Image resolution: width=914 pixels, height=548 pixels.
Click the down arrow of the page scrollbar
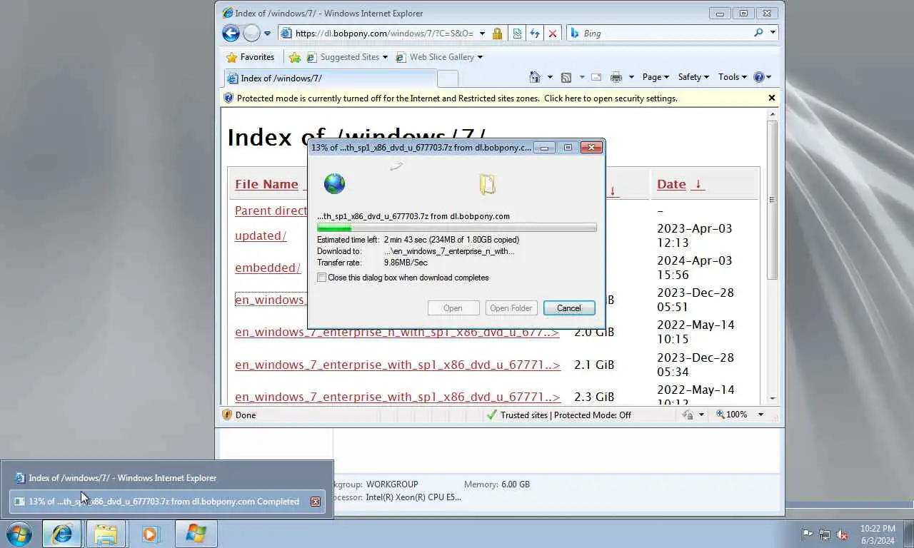[x=772, y=399]
